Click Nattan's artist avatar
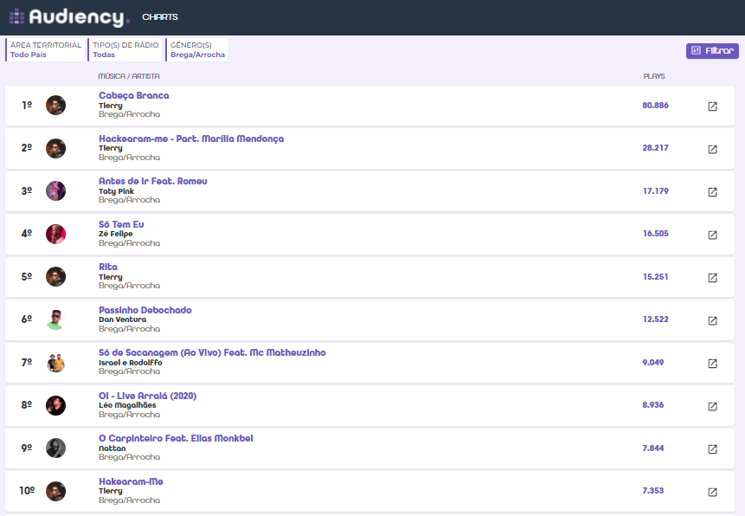 tap(55, 448)
